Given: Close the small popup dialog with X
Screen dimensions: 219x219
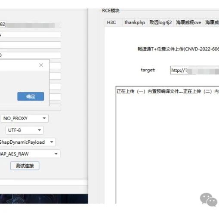Looking at the screenshot, I should point(41,65).
